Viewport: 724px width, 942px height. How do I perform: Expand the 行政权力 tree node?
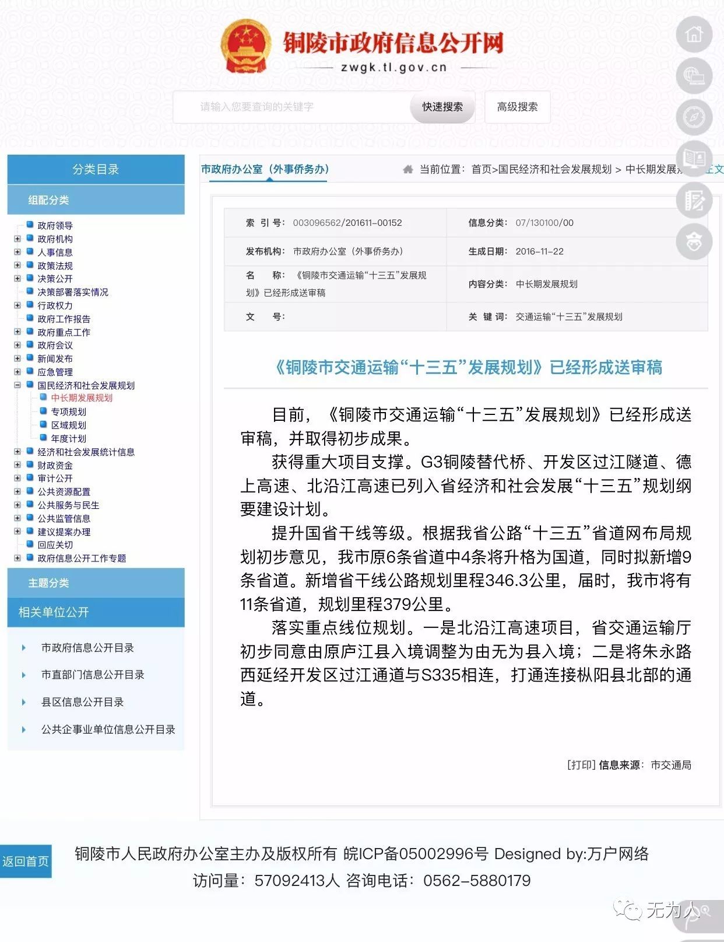[x=17, y=305]
